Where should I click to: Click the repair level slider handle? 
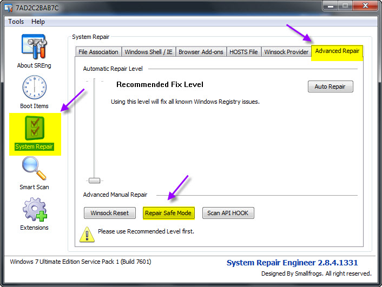(94, 181)
